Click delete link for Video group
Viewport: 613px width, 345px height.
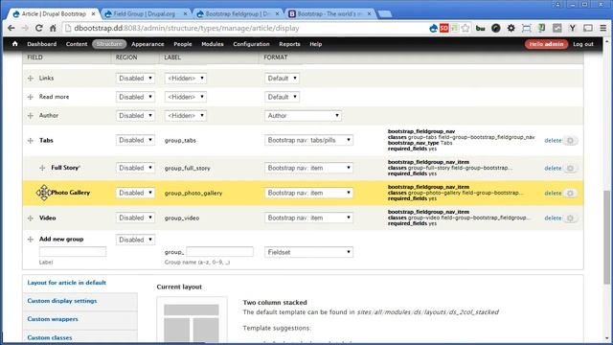(x=553, y=218)
